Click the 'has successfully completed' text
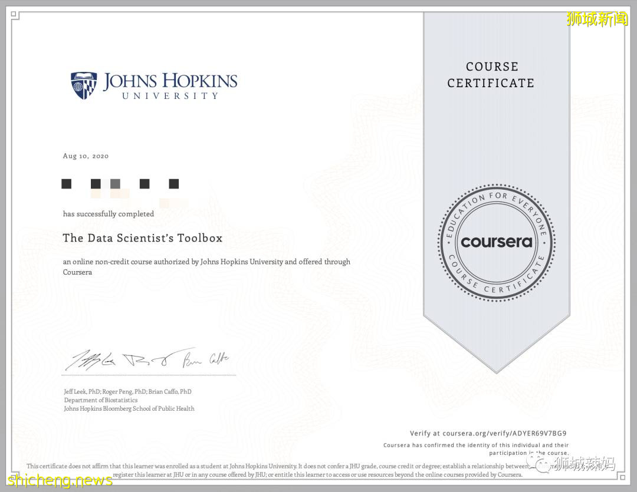 109,214
